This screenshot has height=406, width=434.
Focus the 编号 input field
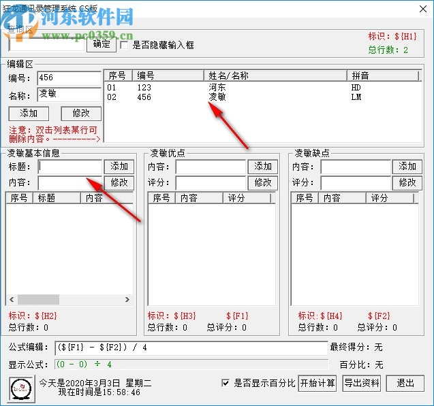[x=69, y=78]
